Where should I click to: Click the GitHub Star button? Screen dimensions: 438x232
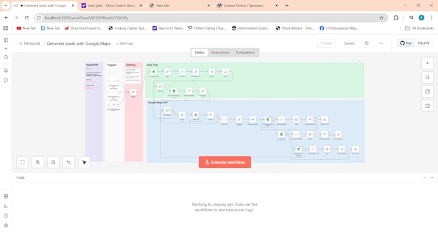point(406,43)
